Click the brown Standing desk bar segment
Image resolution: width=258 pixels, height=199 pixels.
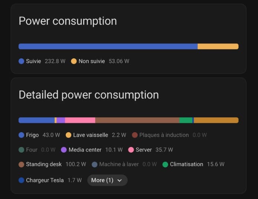pyautogui.click(x=137, y=120)
